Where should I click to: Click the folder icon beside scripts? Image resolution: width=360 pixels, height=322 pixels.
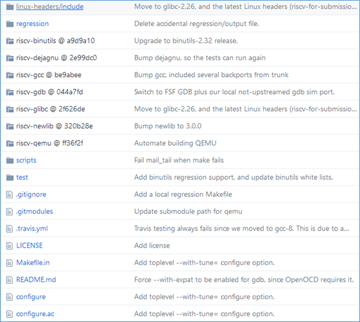10,160
